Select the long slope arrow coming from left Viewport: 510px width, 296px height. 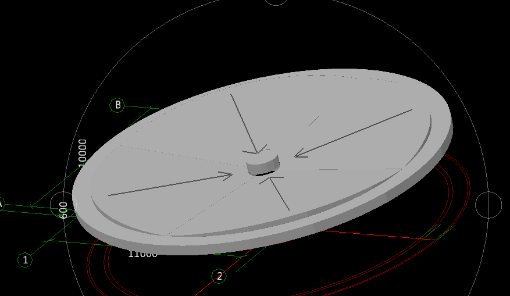pos(170,184)
